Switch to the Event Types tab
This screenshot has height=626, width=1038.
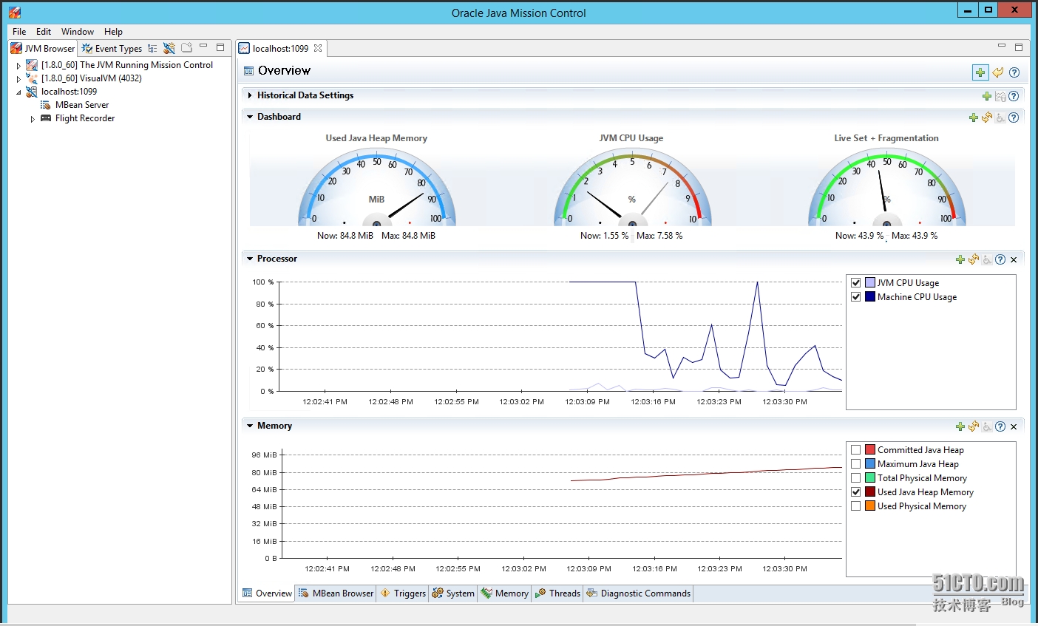pos(112,49)
